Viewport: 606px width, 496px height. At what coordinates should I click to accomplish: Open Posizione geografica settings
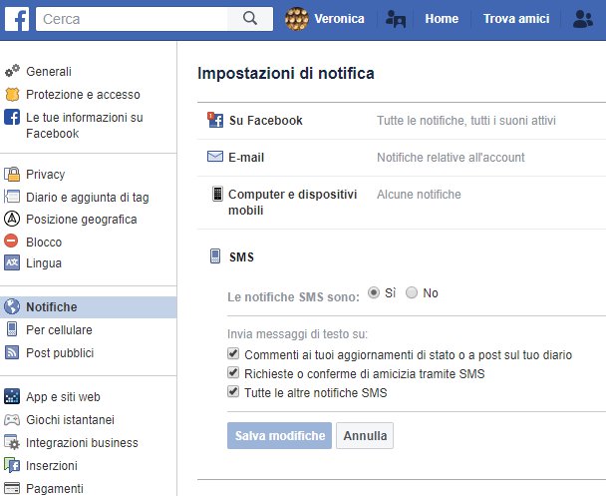click(82, 220)
